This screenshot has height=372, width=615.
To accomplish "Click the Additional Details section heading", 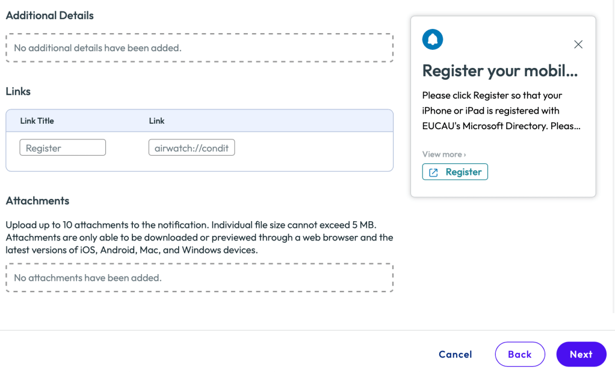I will coord(50,16).
